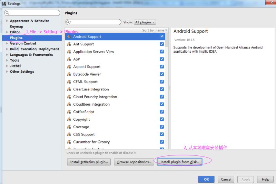Viewport: 276px width, 184px height.
Task: Click the CFML Support plugin icon
Action: tap(69, 82)
